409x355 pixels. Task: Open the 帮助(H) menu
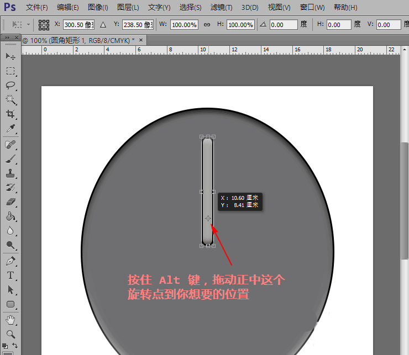[345, 7]
